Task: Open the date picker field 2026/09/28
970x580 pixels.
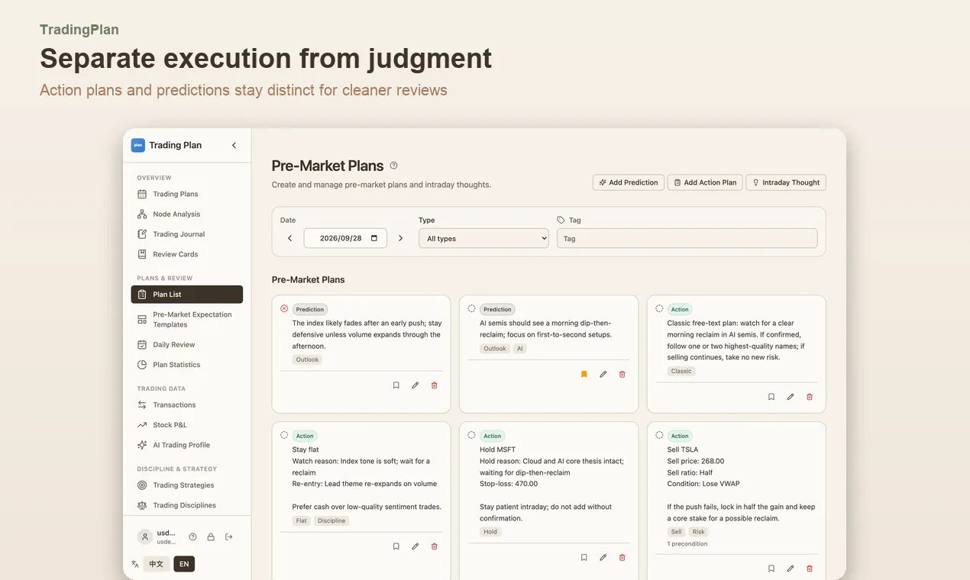Action: [x=345, y=239]
